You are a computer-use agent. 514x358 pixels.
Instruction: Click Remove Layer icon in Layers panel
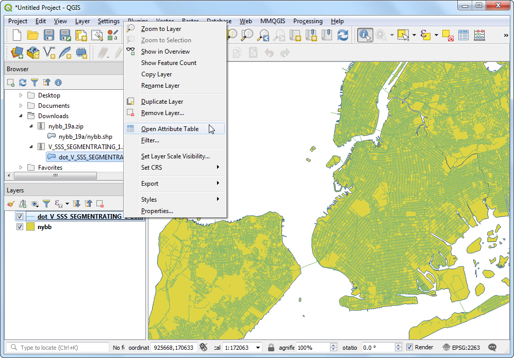click(x=100, y=204)
